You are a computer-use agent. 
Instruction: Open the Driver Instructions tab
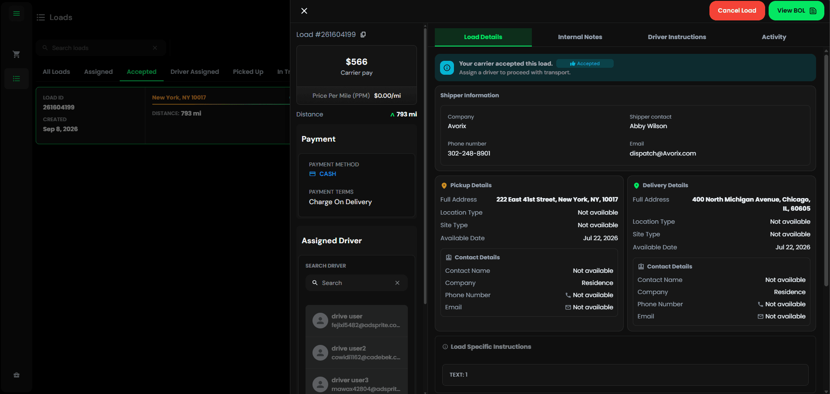(x=677, y=37)
